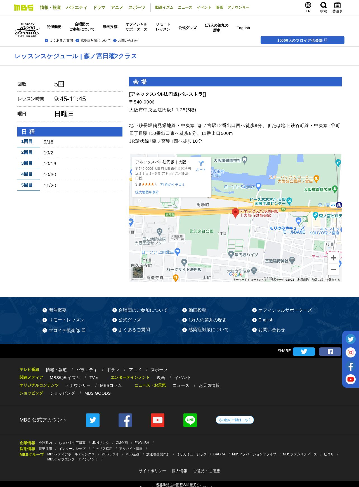Open MBS official Facebook account icon
This screenshot has width=359, height=487.
pos(125,420)
